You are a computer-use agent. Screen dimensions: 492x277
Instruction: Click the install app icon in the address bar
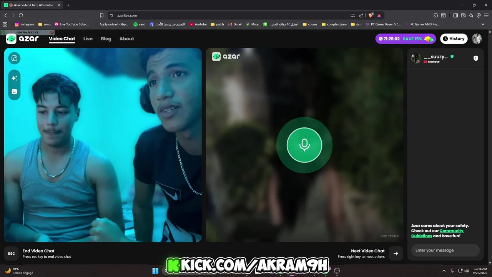[x=352, y=15]
